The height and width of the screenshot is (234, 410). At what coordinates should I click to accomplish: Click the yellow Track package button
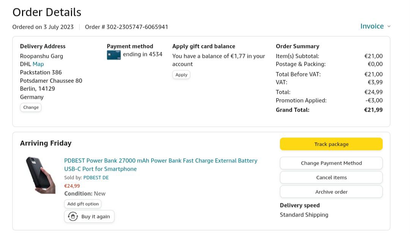point(331,144)
